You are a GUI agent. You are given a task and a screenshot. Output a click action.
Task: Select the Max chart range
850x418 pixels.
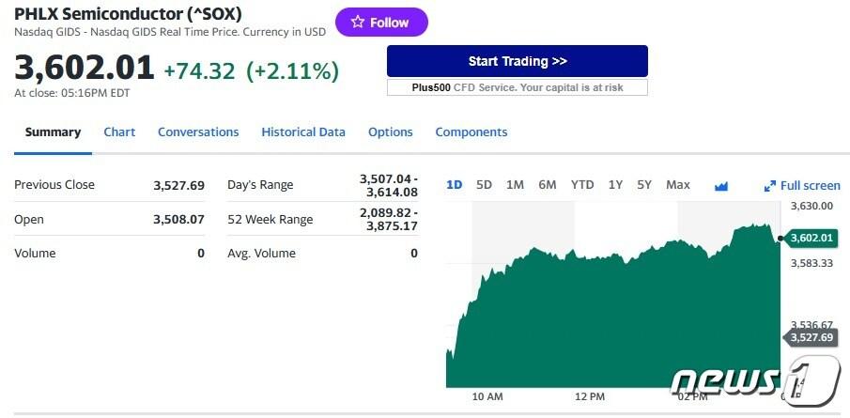click(x=678, y=185)
